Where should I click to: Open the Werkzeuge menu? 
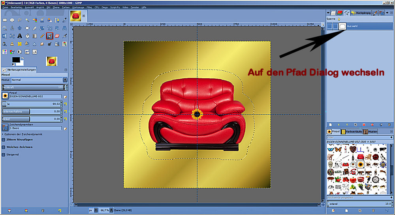pos(78,7)
